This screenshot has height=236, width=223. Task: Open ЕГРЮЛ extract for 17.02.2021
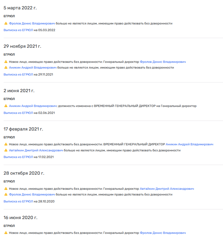coord(18,157)
